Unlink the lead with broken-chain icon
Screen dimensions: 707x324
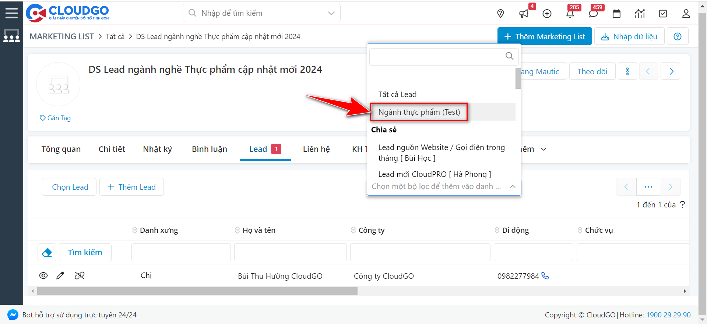click(80, 275)
